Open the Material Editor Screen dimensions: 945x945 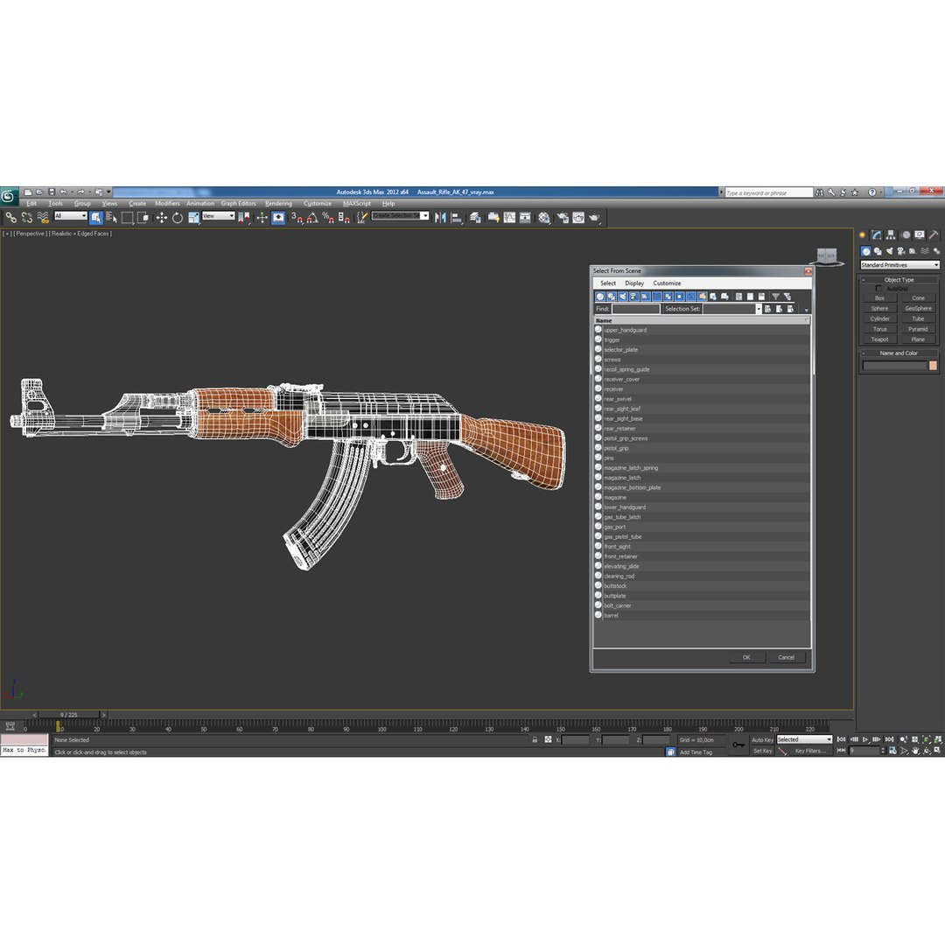(544, 218)
